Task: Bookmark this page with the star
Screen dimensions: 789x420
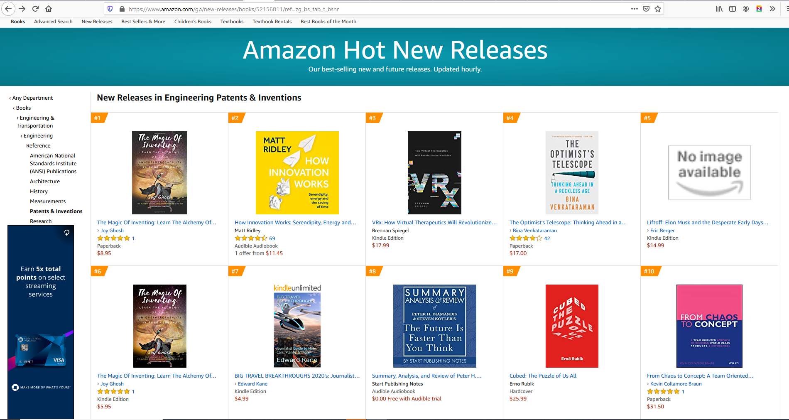Action: coord(658,9)
